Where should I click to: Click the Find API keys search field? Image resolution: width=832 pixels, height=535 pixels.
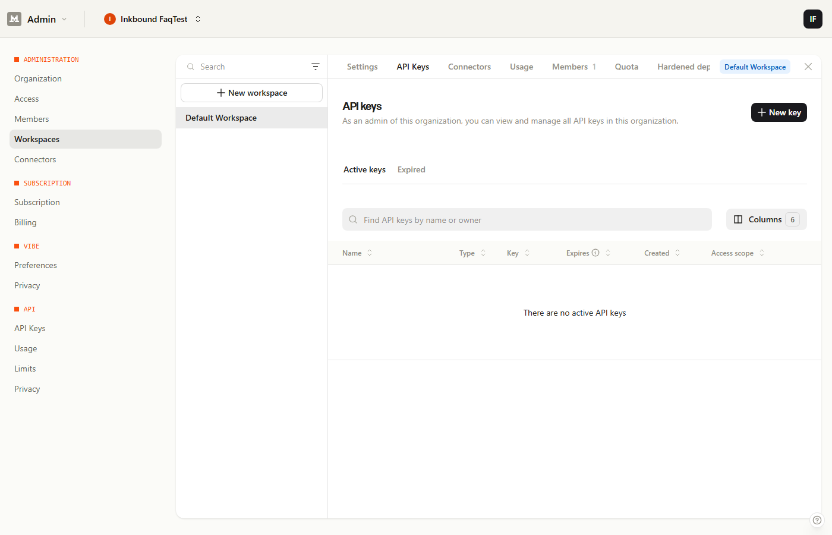[x=527, y=219]
